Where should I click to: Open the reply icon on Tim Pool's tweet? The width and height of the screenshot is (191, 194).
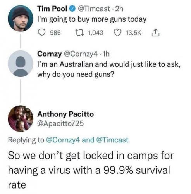pyautogui.click(x=41, y=33)
